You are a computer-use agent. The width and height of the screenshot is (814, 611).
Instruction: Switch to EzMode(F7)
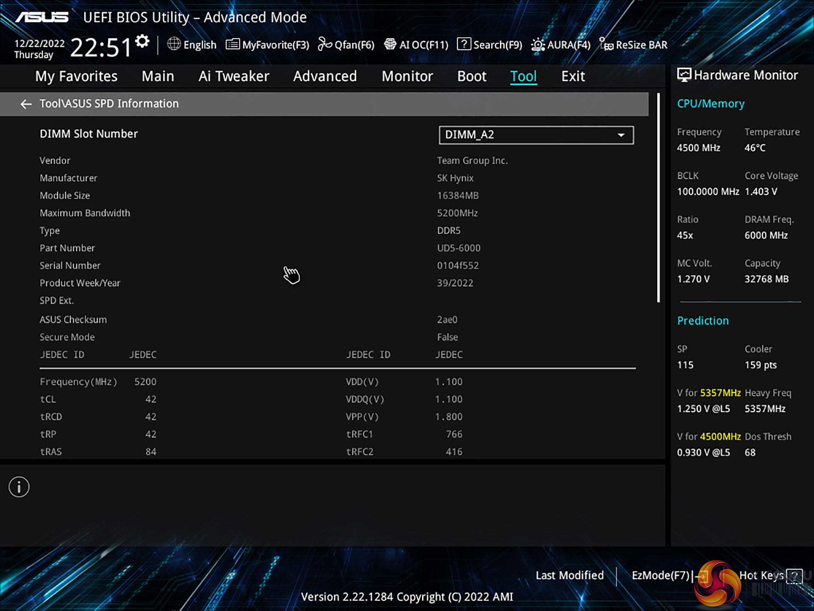[661, 575]
